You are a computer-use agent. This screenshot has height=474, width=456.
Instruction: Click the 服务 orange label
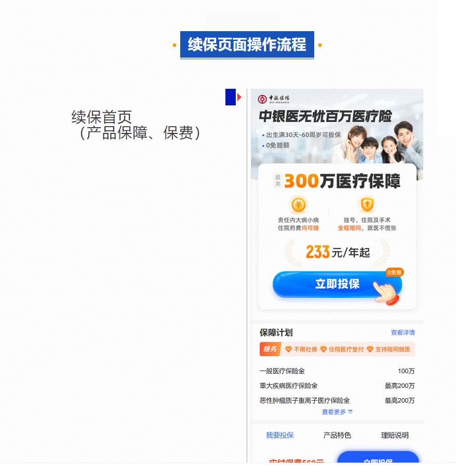coord(271,349)
